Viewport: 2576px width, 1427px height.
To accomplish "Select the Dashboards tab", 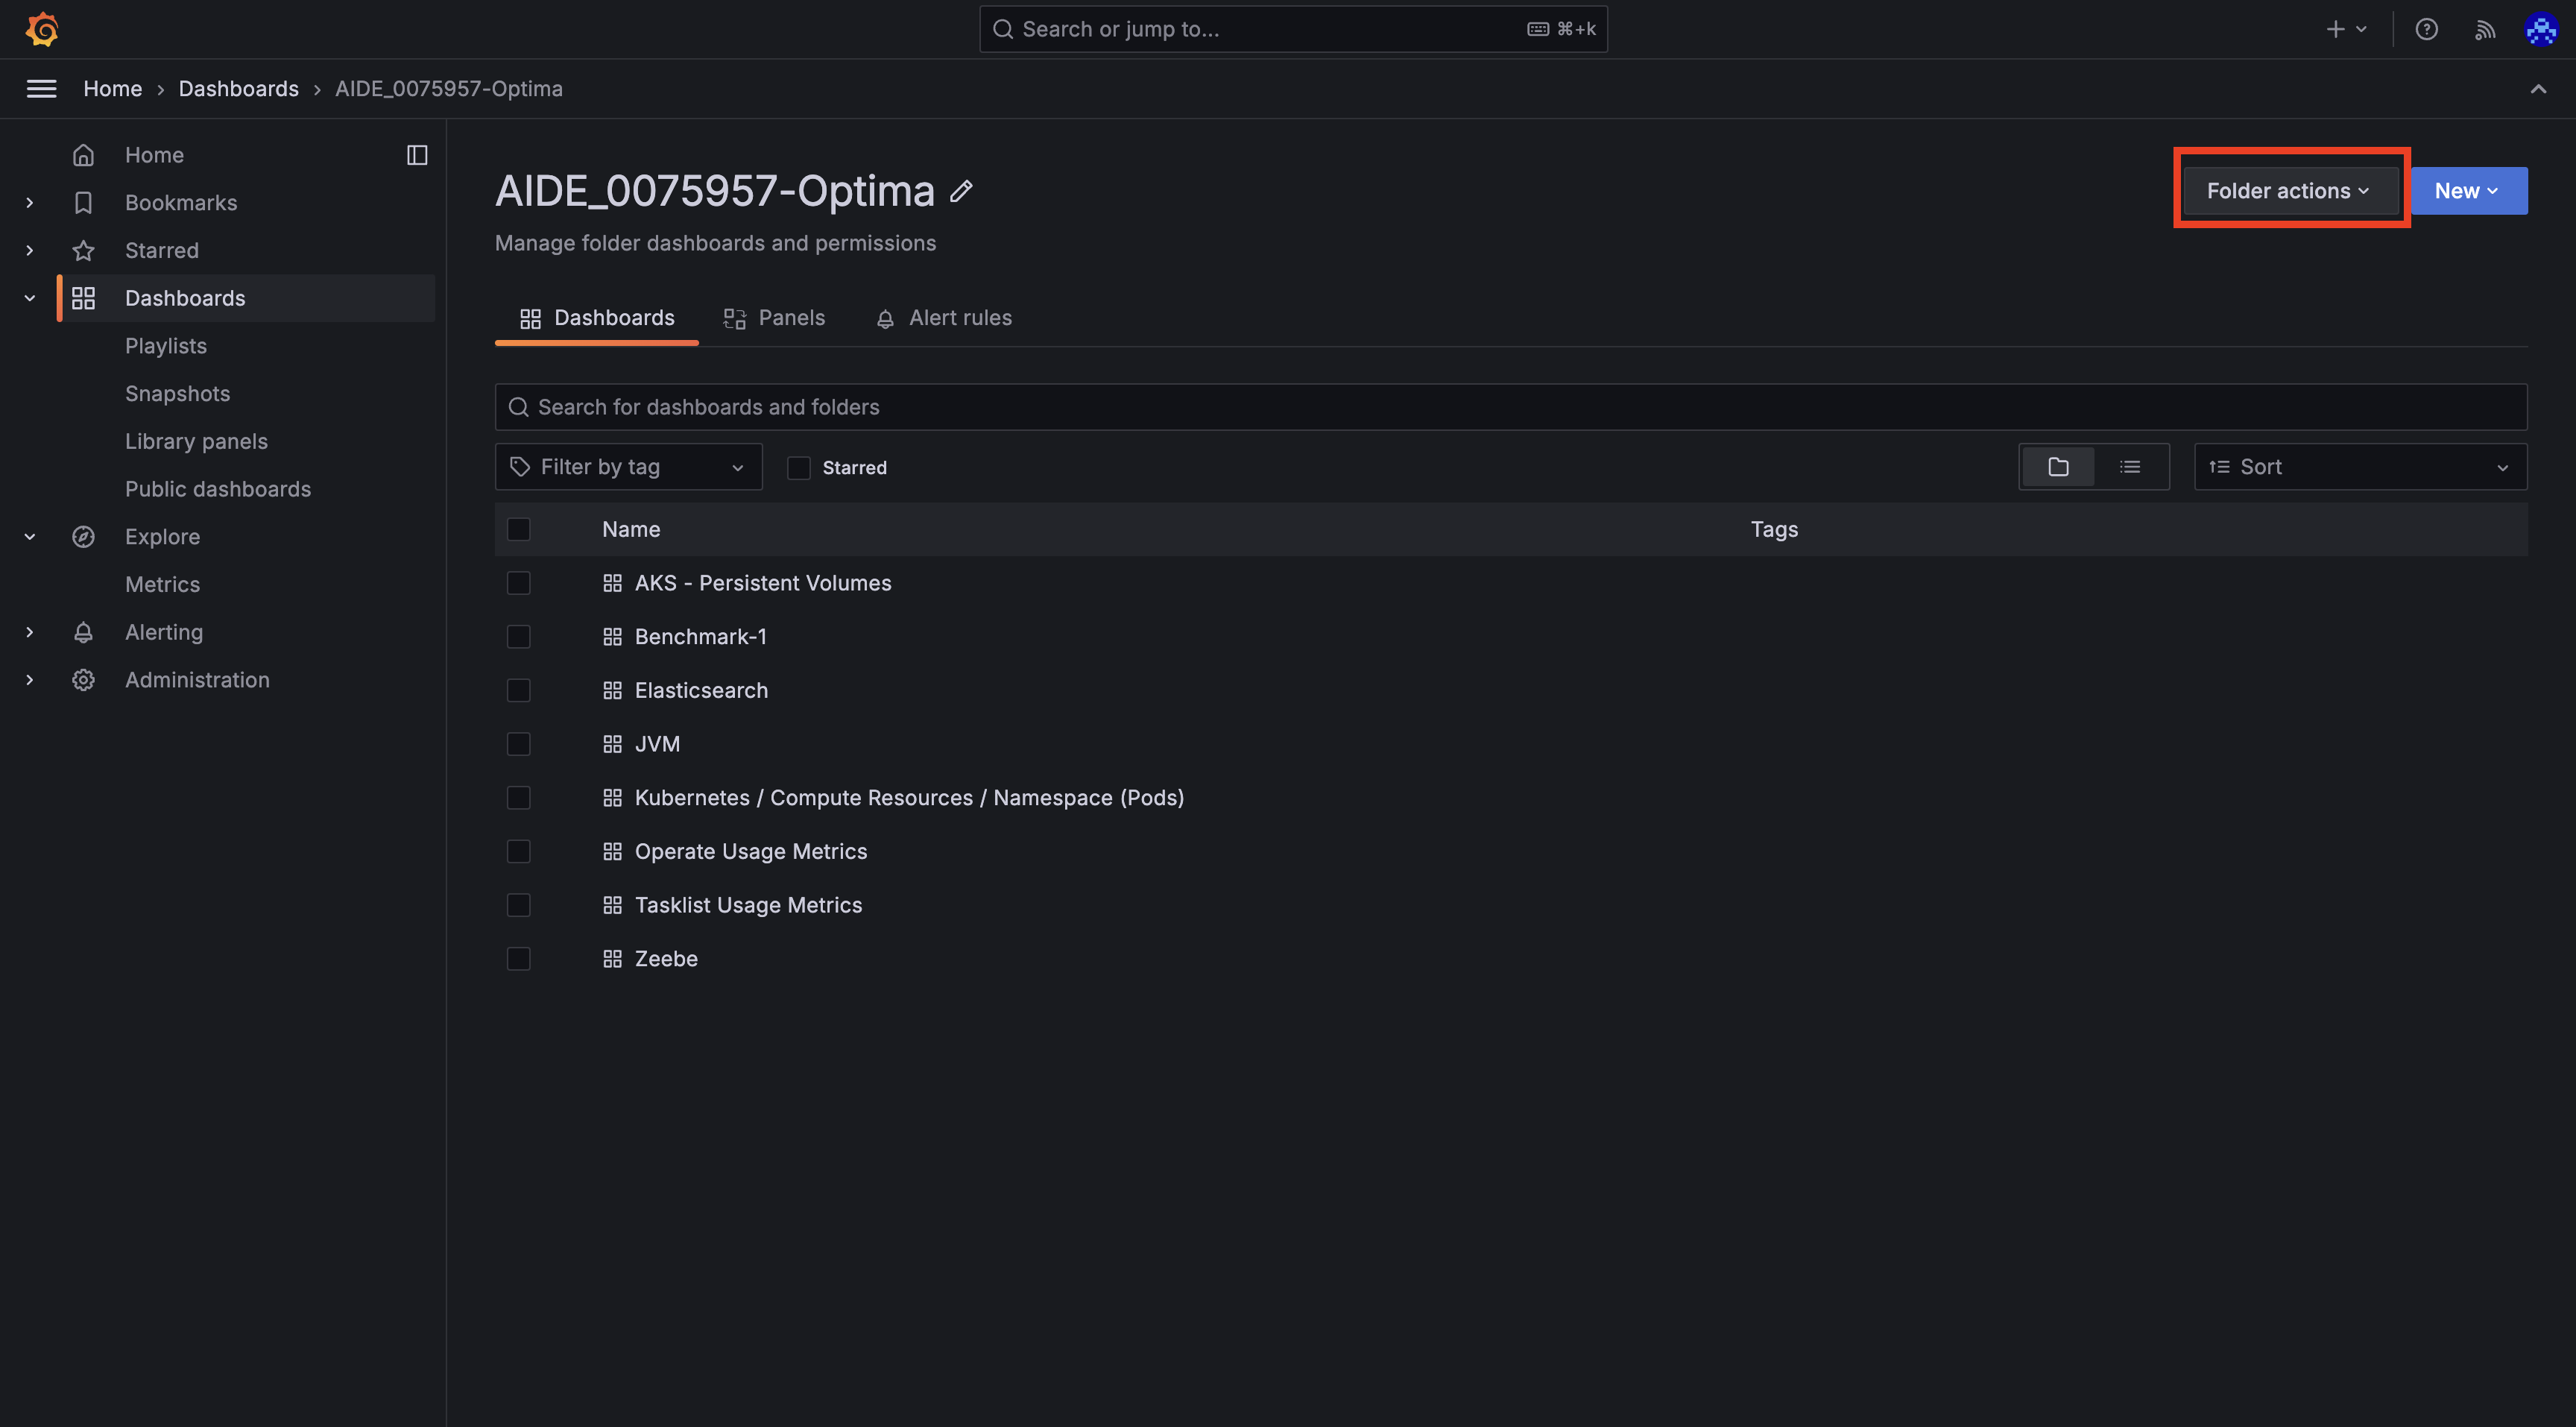I will tap(597, 318).
